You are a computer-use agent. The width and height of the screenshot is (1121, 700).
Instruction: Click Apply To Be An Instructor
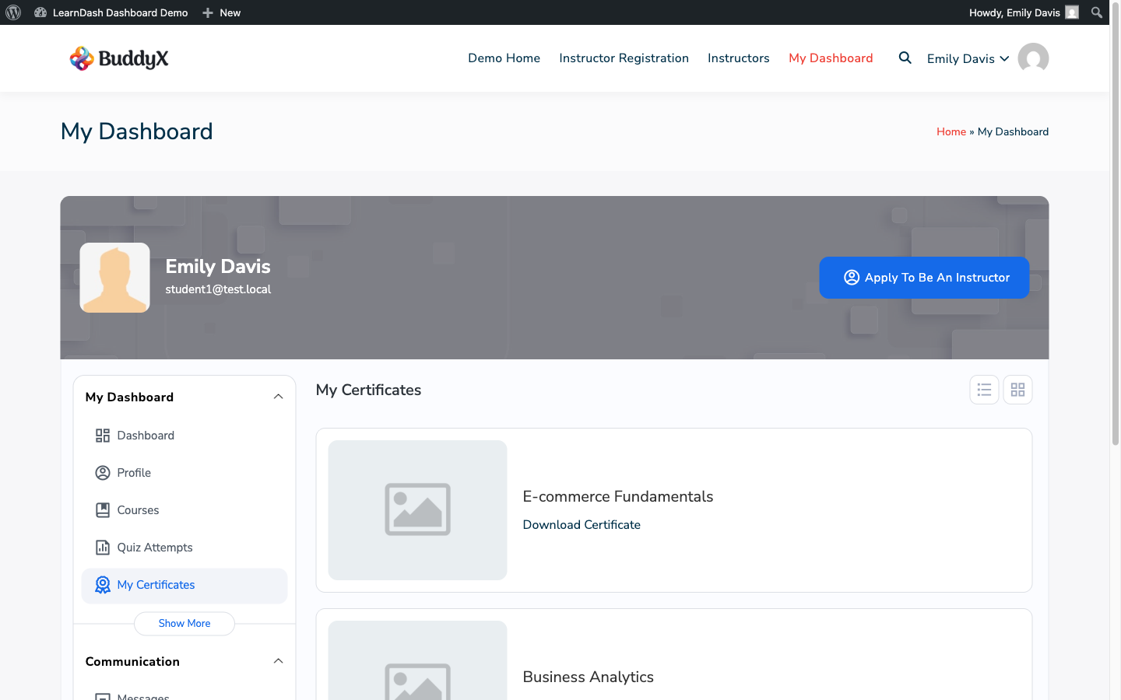pos(924,277)
